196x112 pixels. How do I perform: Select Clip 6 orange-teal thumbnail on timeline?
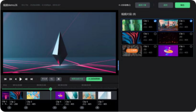(x=89, y=95)
